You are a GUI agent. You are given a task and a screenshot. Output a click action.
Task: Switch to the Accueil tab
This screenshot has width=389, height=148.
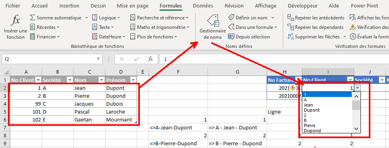tap(40, 6)
